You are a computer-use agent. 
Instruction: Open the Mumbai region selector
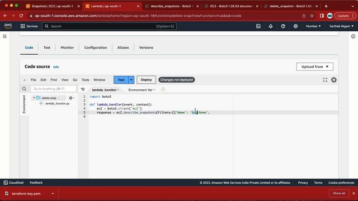[313, 26]
